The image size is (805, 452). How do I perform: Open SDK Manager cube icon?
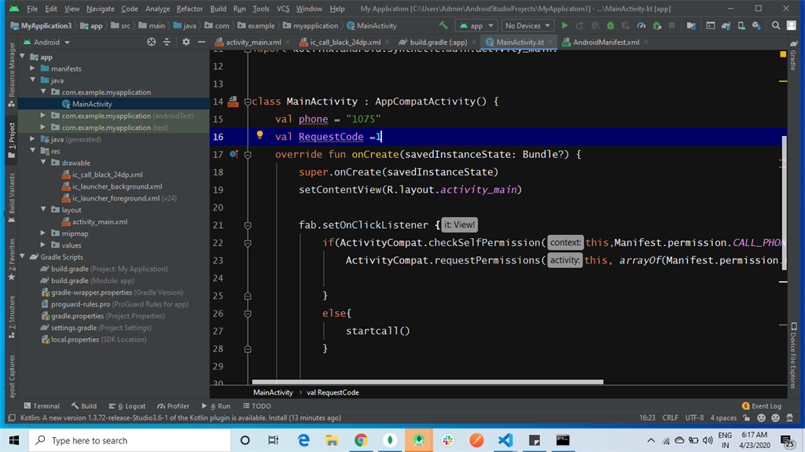coord(757,25)
